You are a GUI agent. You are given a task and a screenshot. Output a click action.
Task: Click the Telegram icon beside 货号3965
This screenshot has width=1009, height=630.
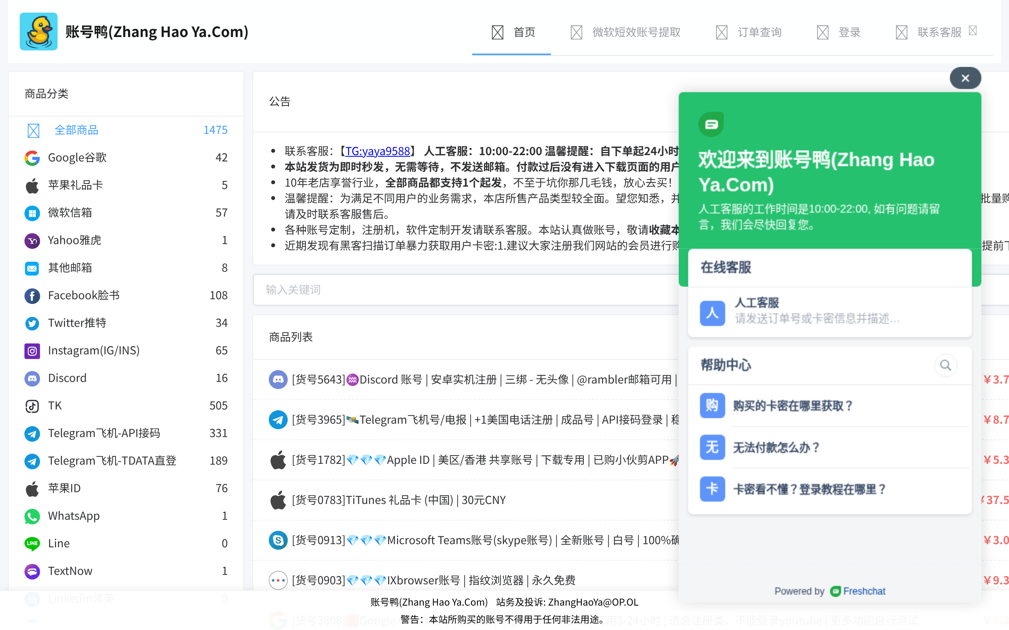(278, 420)
